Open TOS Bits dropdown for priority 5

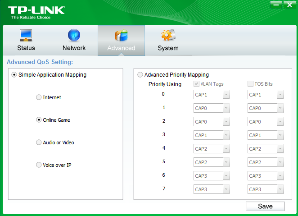[x=265, y=162]
